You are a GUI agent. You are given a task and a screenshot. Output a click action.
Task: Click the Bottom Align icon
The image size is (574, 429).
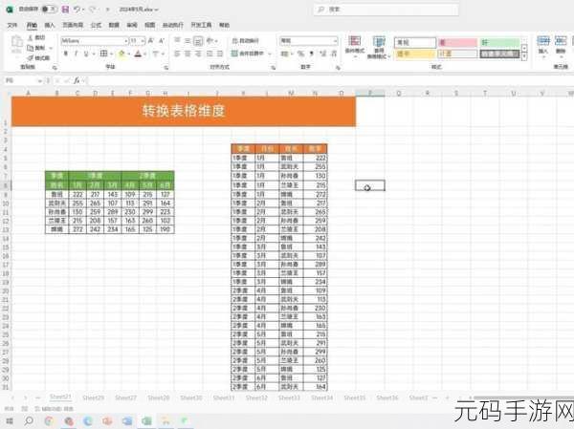point(198,40)
